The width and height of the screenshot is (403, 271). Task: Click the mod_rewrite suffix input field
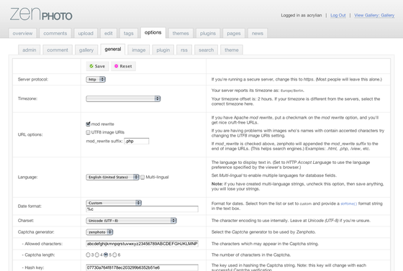[137, 141]
